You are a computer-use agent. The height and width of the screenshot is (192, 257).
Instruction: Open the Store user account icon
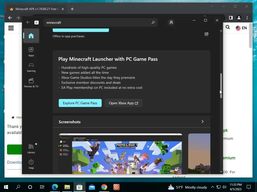pyautogui.click(x=171, y=22)
